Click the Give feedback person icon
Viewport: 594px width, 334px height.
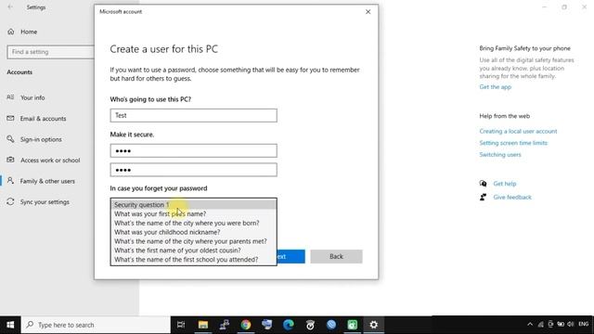(483, 198)
